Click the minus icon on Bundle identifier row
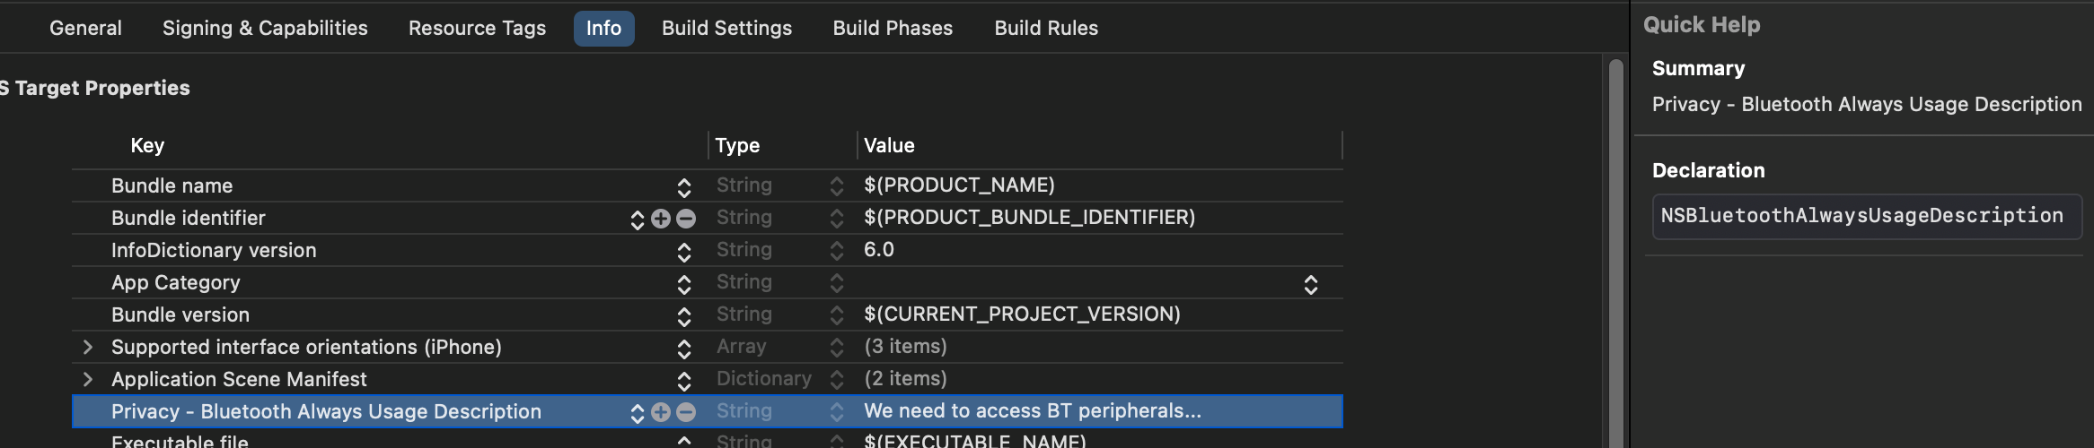The image size is (2094, 448). (x=686, y=219)
